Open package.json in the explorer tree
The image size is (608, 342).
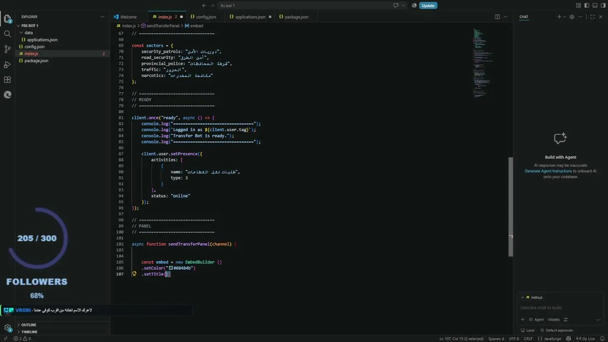62,61
